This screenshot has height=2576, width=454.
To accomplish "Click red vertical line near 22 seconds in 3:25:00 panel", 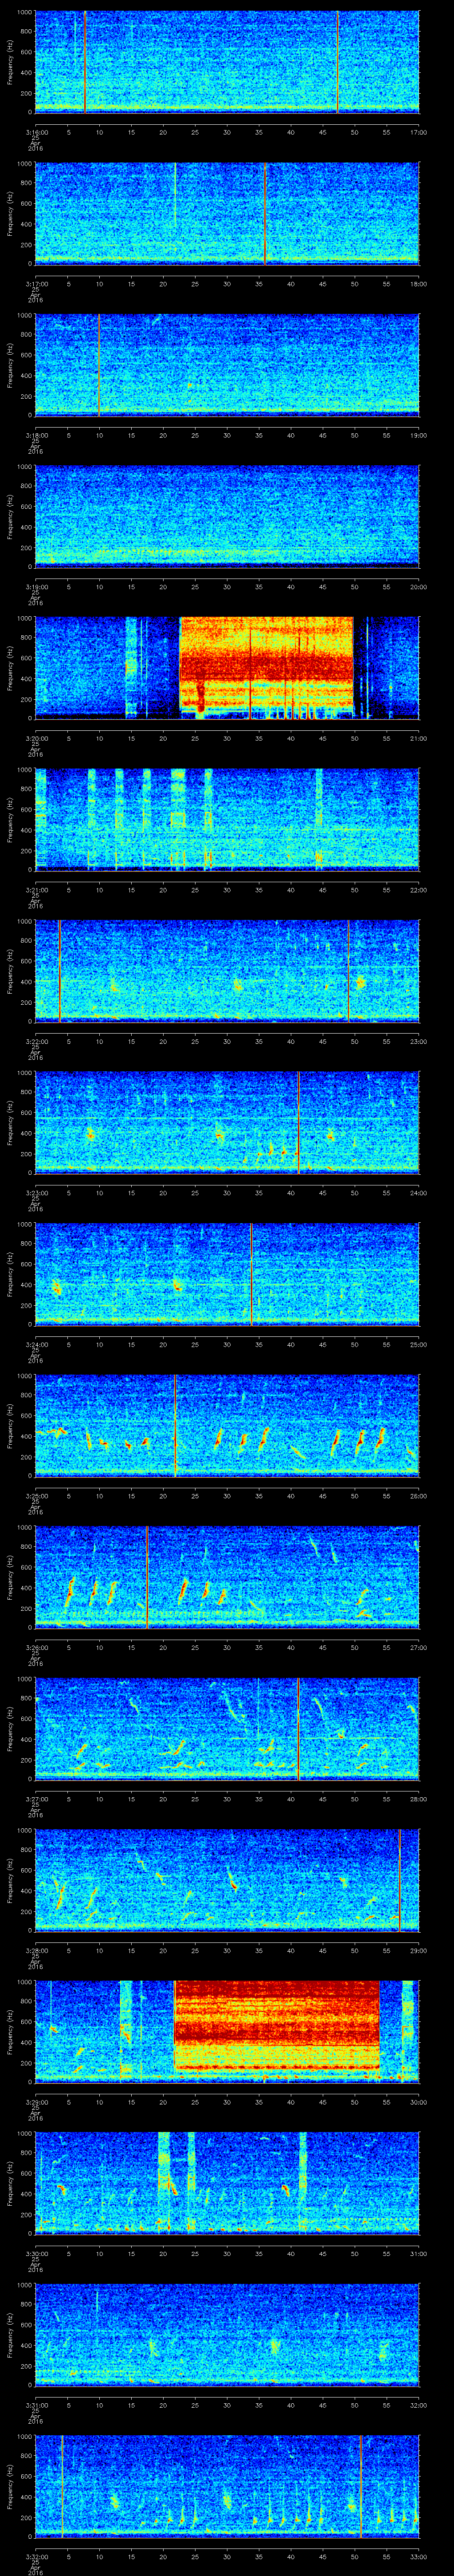I will coord(176,1425).
